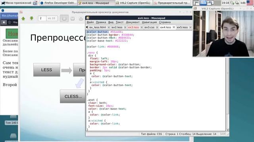The width and height of the screenshot is (254, 142).
Task: Click the second network tray icon
Action: click(237, 3)
